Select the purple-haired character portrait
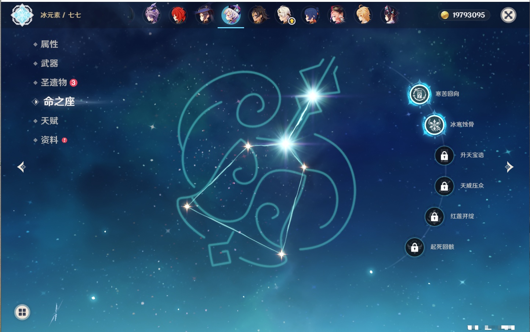Screen dimensions: 530x332 pos(152,15)
